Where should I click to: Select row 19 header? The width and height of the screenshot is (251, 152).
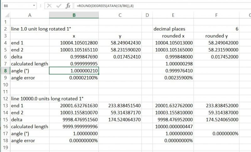(5, 147)
